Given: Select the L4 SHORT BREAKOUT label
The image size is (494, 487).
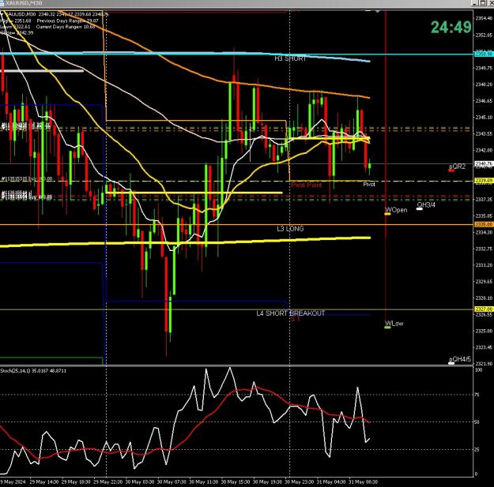Looking at the screenshot, I should pos(290,313).
